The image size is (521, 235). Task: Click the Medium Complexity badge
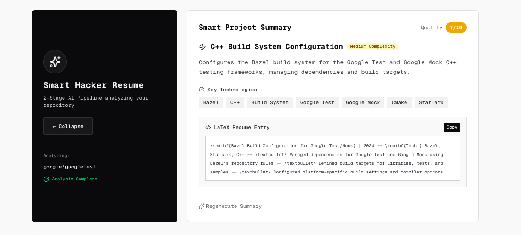[x=372, y=46]
